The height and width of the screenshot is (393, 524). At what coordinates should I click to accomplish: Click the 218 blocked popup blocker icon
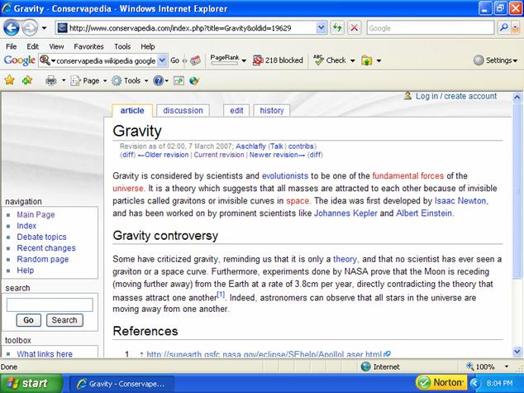258,60
